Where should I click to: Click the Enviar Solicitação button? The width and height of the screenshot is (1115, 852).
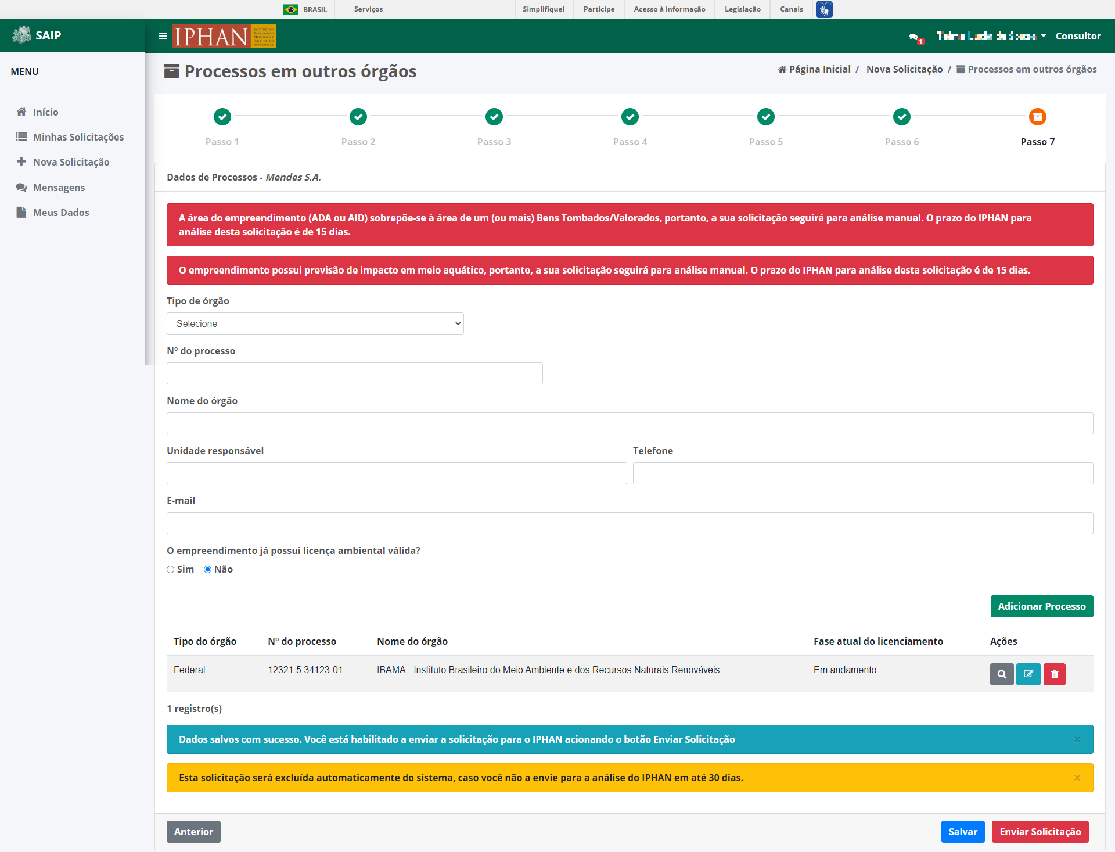[x=1040, y=832]
